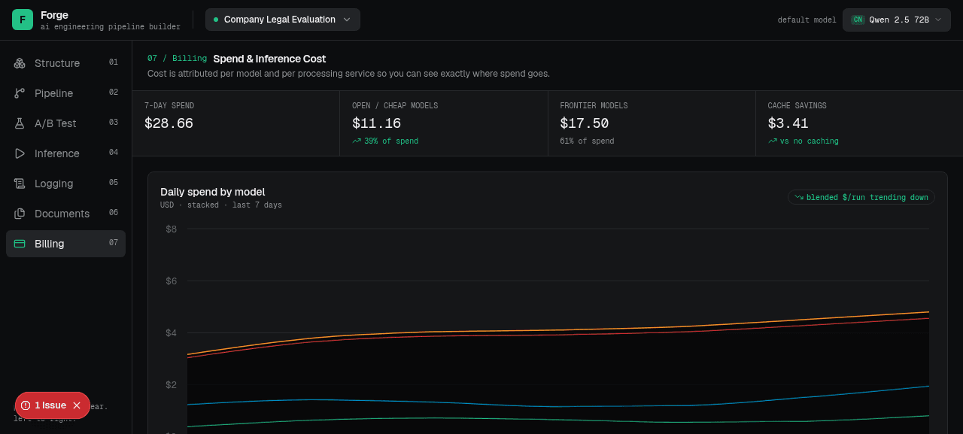The height and width of the screenshot is (434, 963).
Task: Click the Daily spend by model title
Action: (x=213, y=192)
